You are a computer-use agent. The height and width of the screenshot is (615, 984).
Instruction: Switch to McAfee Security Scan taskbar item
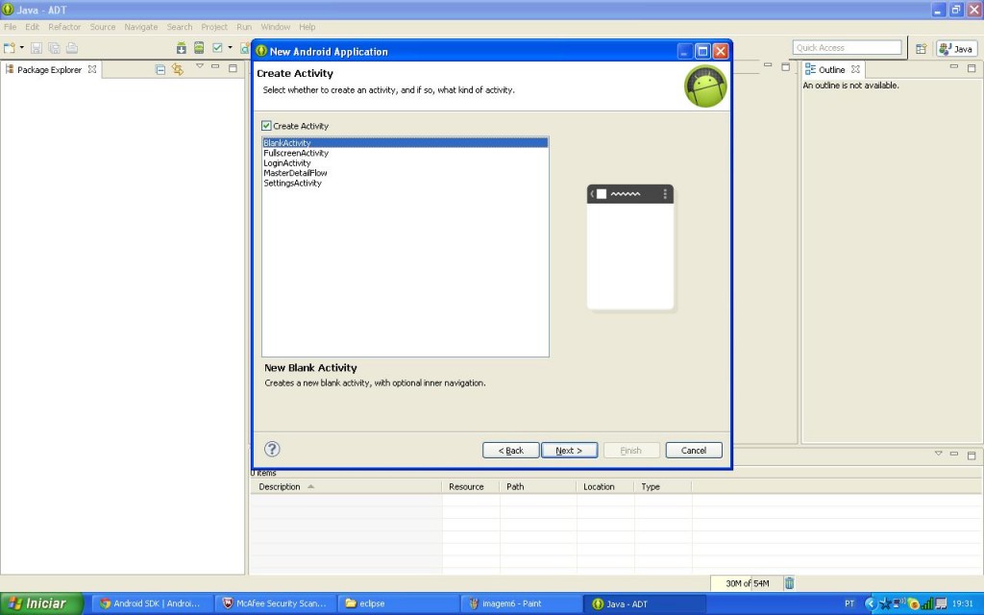coord(274,603)
